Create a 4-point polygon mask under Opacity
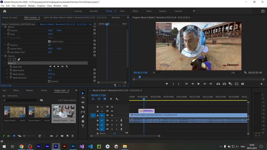267x150 pixels. click(x=14, y=59)
